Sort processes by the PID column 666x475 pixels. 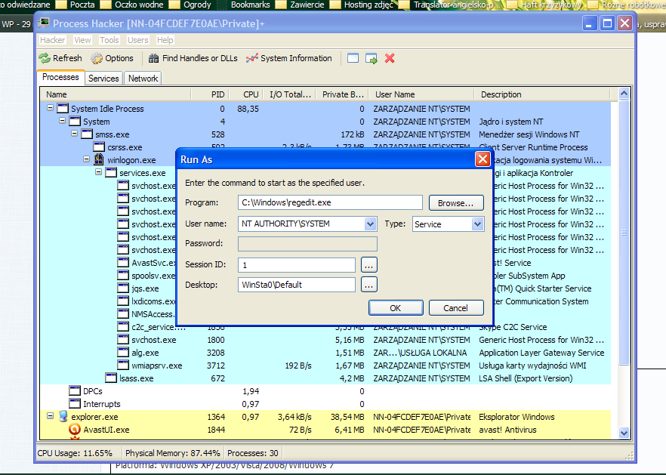210,94
